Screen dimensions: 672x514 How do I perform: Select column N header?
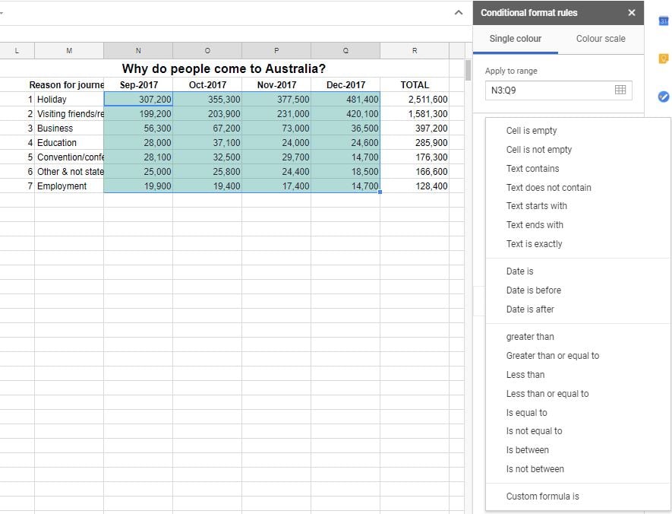(x=138, y=51)
